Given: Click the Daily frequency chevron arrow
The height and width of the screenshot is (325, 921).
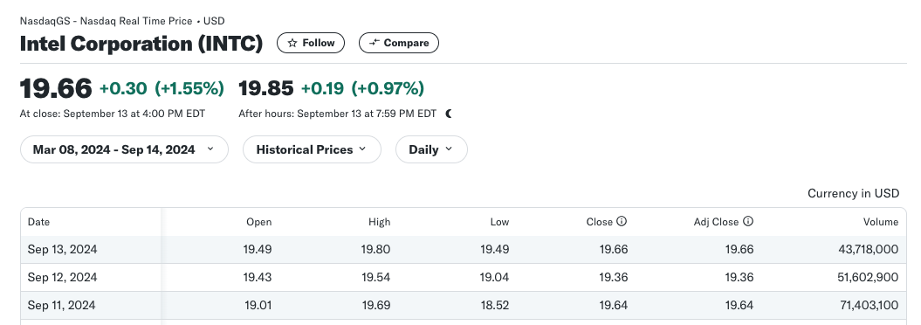Looking at the screenshot, I should pos(449,149).
